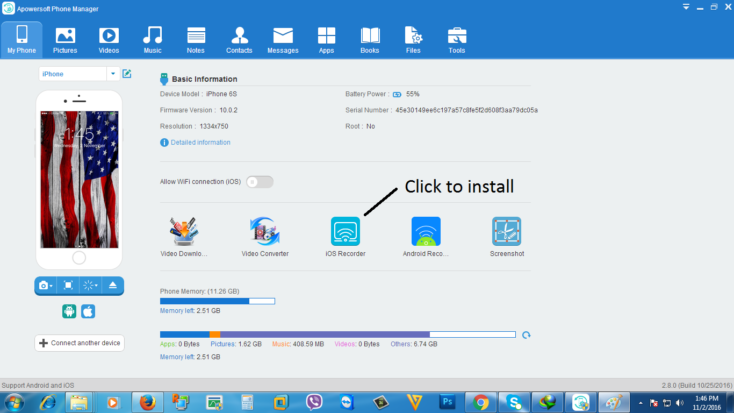Start the Screenshot tool

(x=507, y=231)
